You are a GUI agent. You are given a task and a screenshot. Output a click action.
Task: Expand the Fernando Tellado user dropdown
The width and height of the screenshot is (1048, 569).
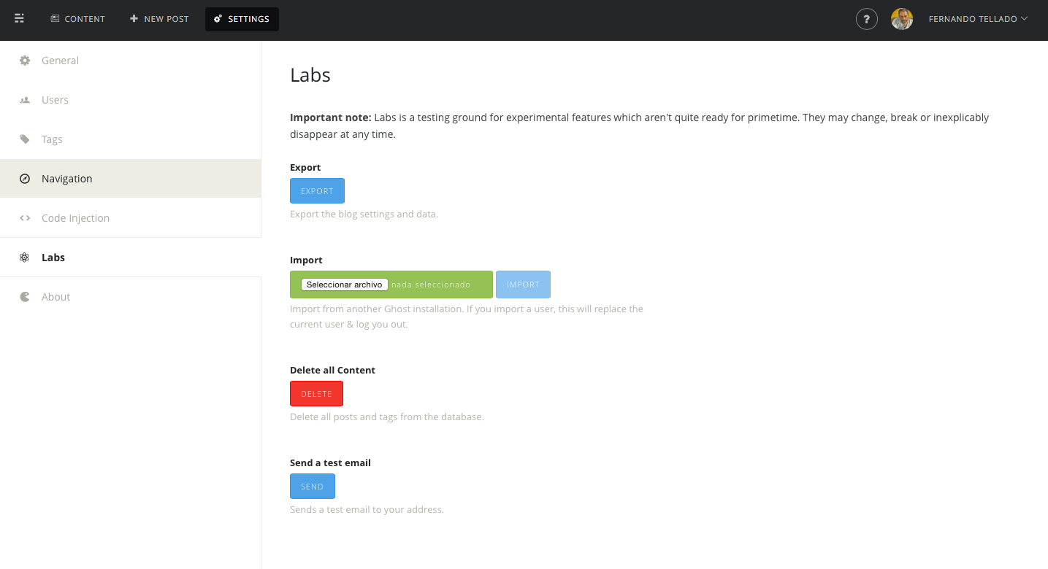click(x=977, y=19)
